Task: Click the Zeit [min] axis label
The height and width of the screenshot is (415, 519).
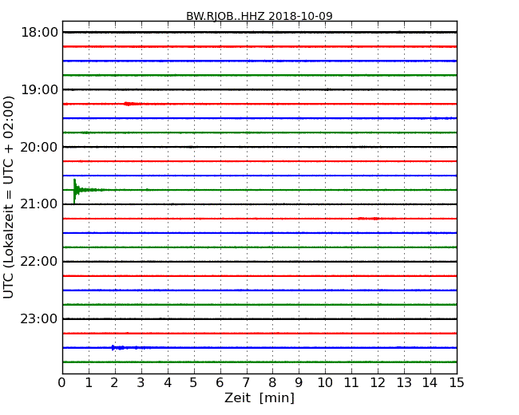Action: (x=259, y=397)
